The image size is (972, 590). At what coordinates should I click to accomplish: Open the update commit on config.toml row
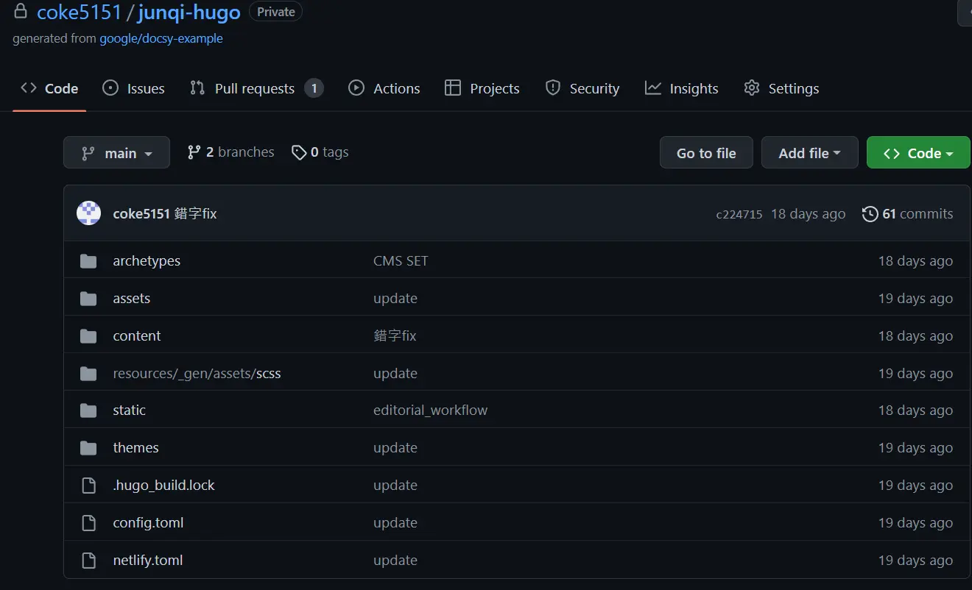[x=395, y=523]
